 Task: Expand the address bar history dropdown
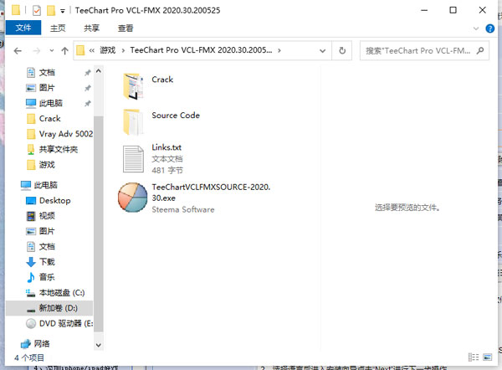point(323,50)
